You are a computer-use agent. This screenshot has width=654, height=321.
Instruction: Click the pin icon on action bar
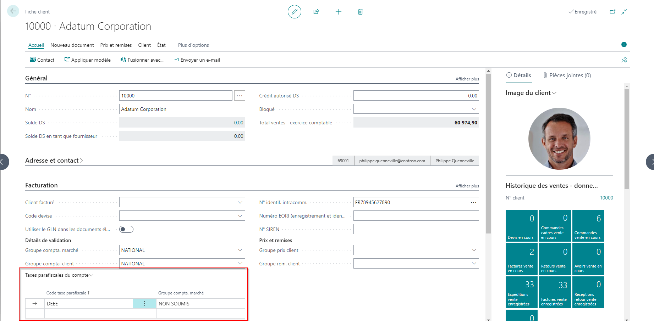click(624, 60)
